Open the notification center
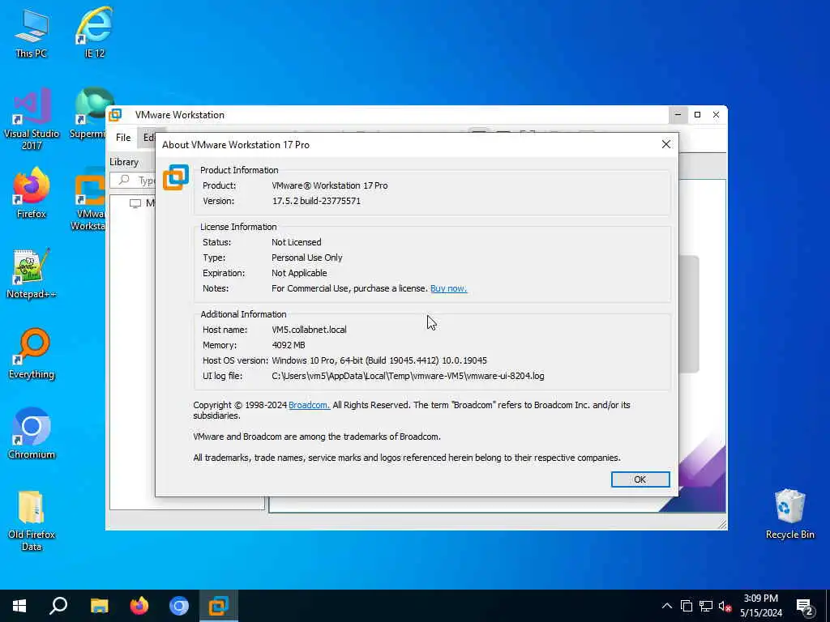The height and width of the screenshot is (622, 830). tap(805, 607)
